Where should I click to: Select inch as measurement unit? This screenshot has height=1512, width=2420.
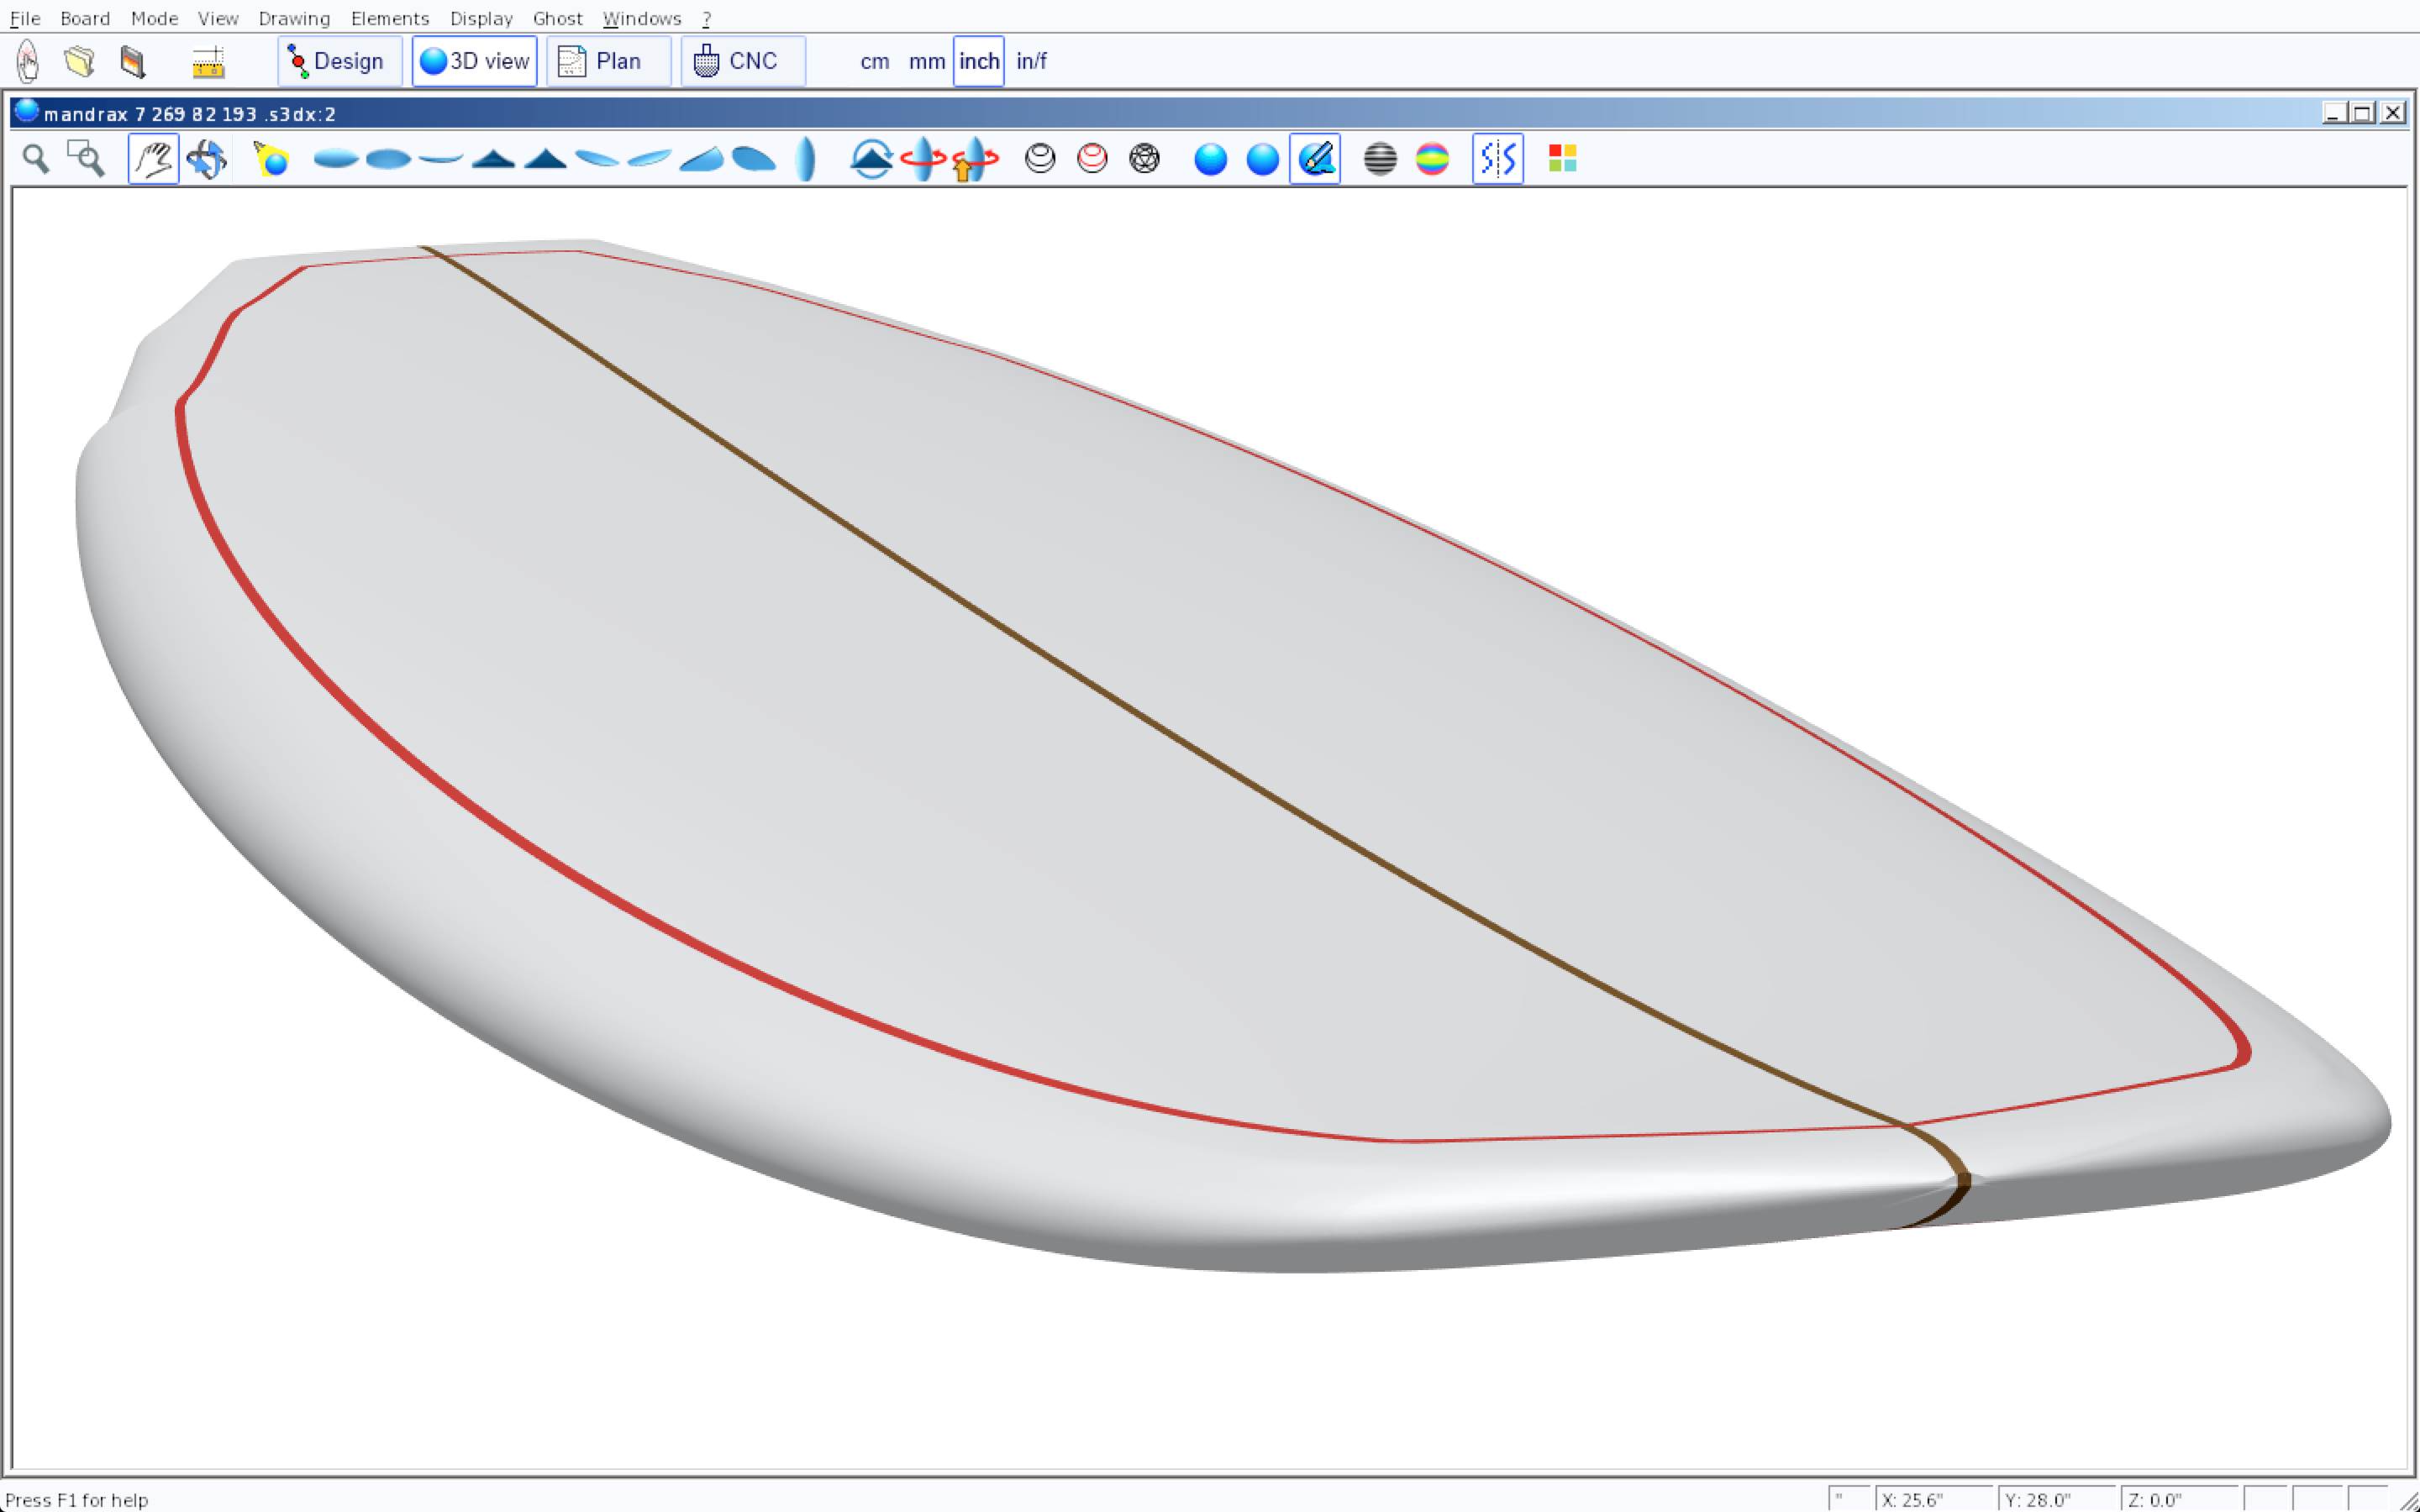coord(978,61)
